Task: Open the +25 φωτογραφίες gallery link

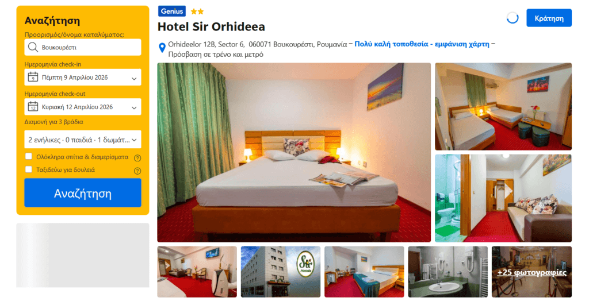Action: 531,272
